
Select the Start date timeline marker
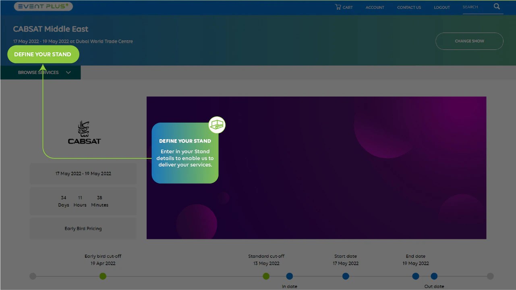pos(346,276)
